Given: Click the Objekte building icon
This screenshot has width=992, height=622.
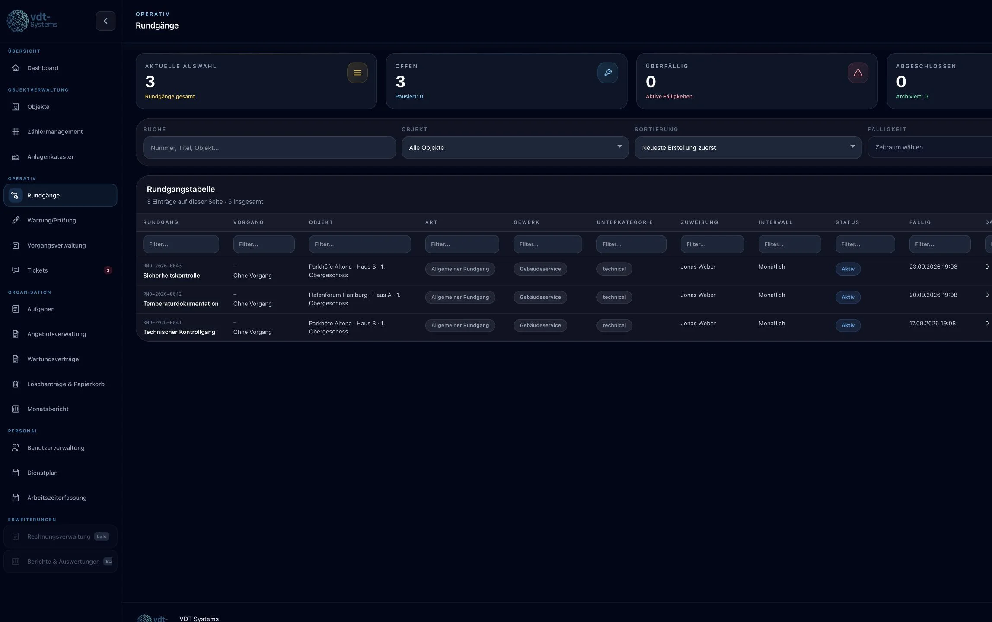Looking at the screenshot, I should 16,107.
